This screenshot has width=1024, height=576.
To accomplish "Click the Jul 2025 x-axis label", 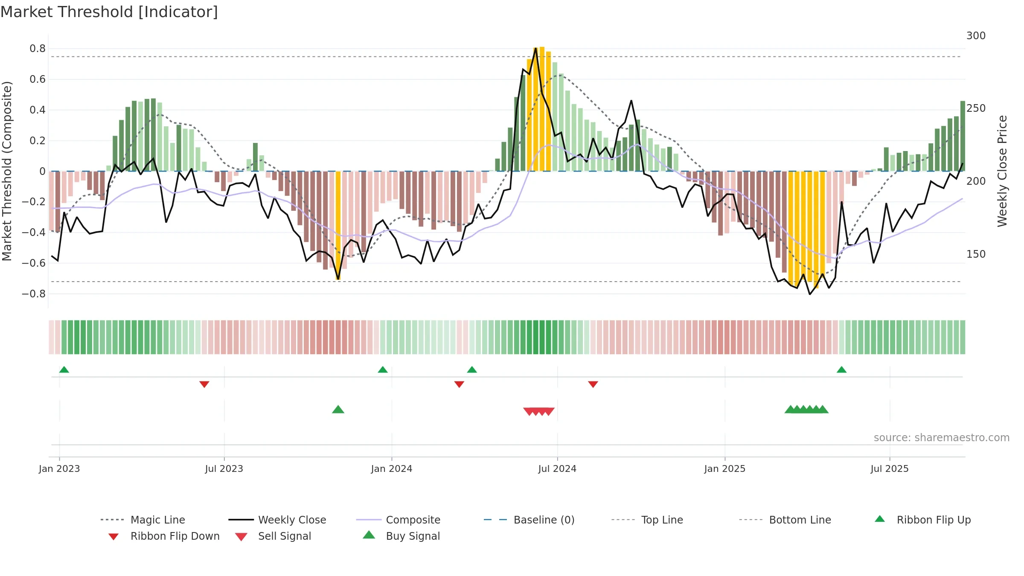I will tap(890, 469).
